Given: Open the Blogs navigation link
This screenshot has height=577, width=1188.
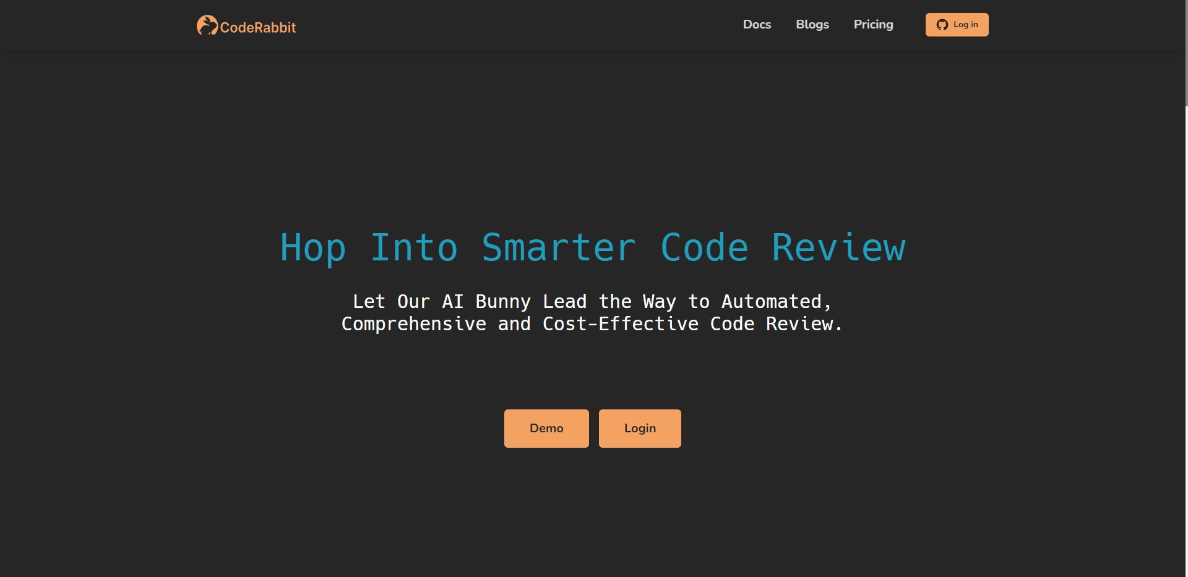Looking at the screenshot, I should click(812, 25).
